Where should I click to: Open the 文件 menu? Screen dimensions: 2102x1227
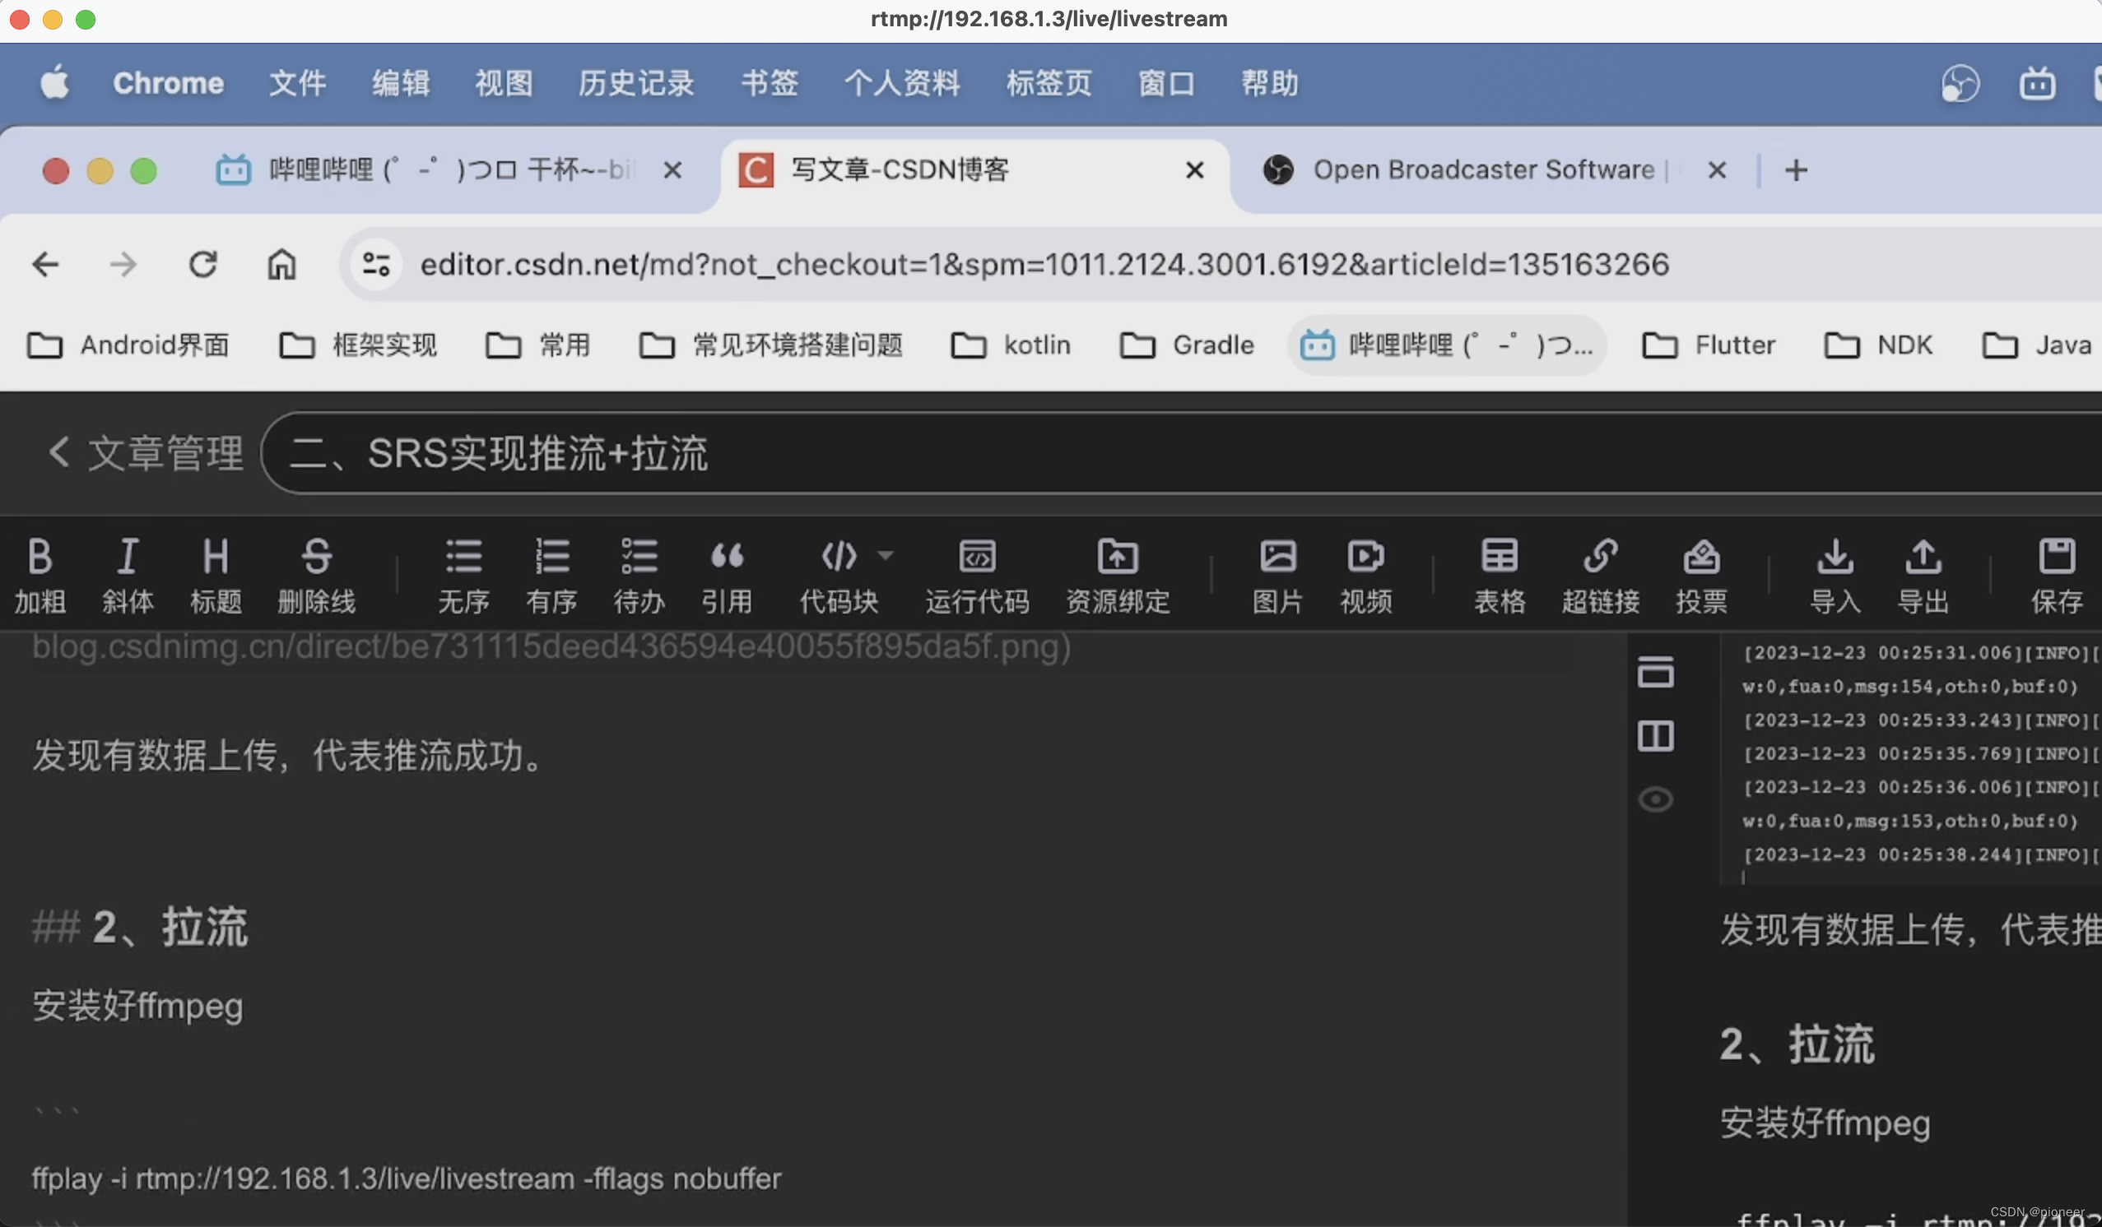point(297,83)
